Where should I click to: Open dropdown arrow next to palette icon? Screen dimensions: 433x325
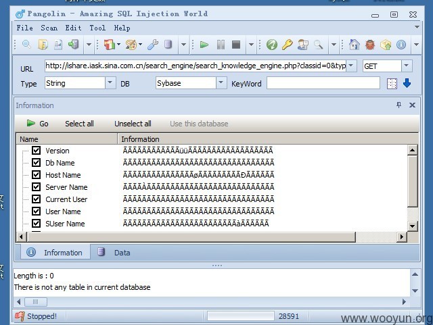coord(140,44)
